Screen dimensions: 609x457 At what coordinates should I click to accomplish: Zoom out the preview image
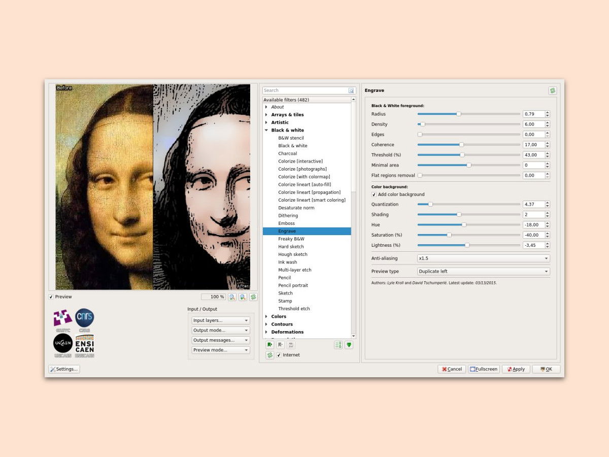tap(232, 297)
